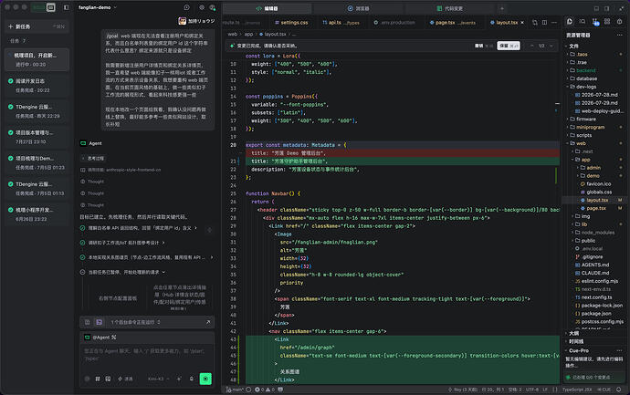Click the image attach icon in chat input
630x395 pixels.
pyautogui.click(x=108, y=379)
